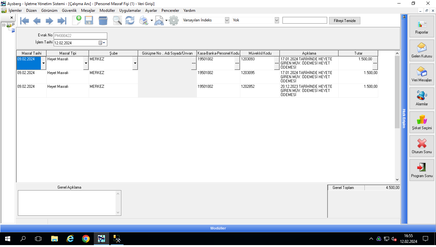Go to the first record arrow
Image resolution: width=436 pixels, height=247 pixels.
pyautogui.click(x=24, y=21)
